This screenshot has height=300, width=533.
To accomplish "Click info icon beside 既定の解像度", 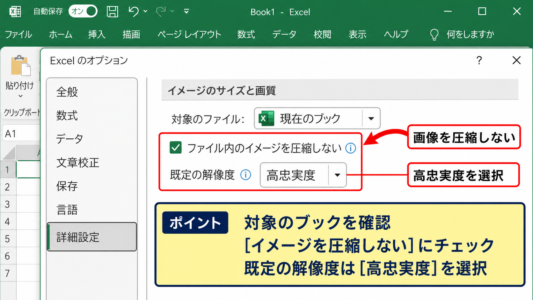I will tap(245, 175).
